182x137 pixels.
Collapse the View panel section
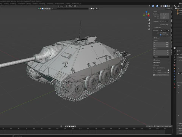[155, 11]
